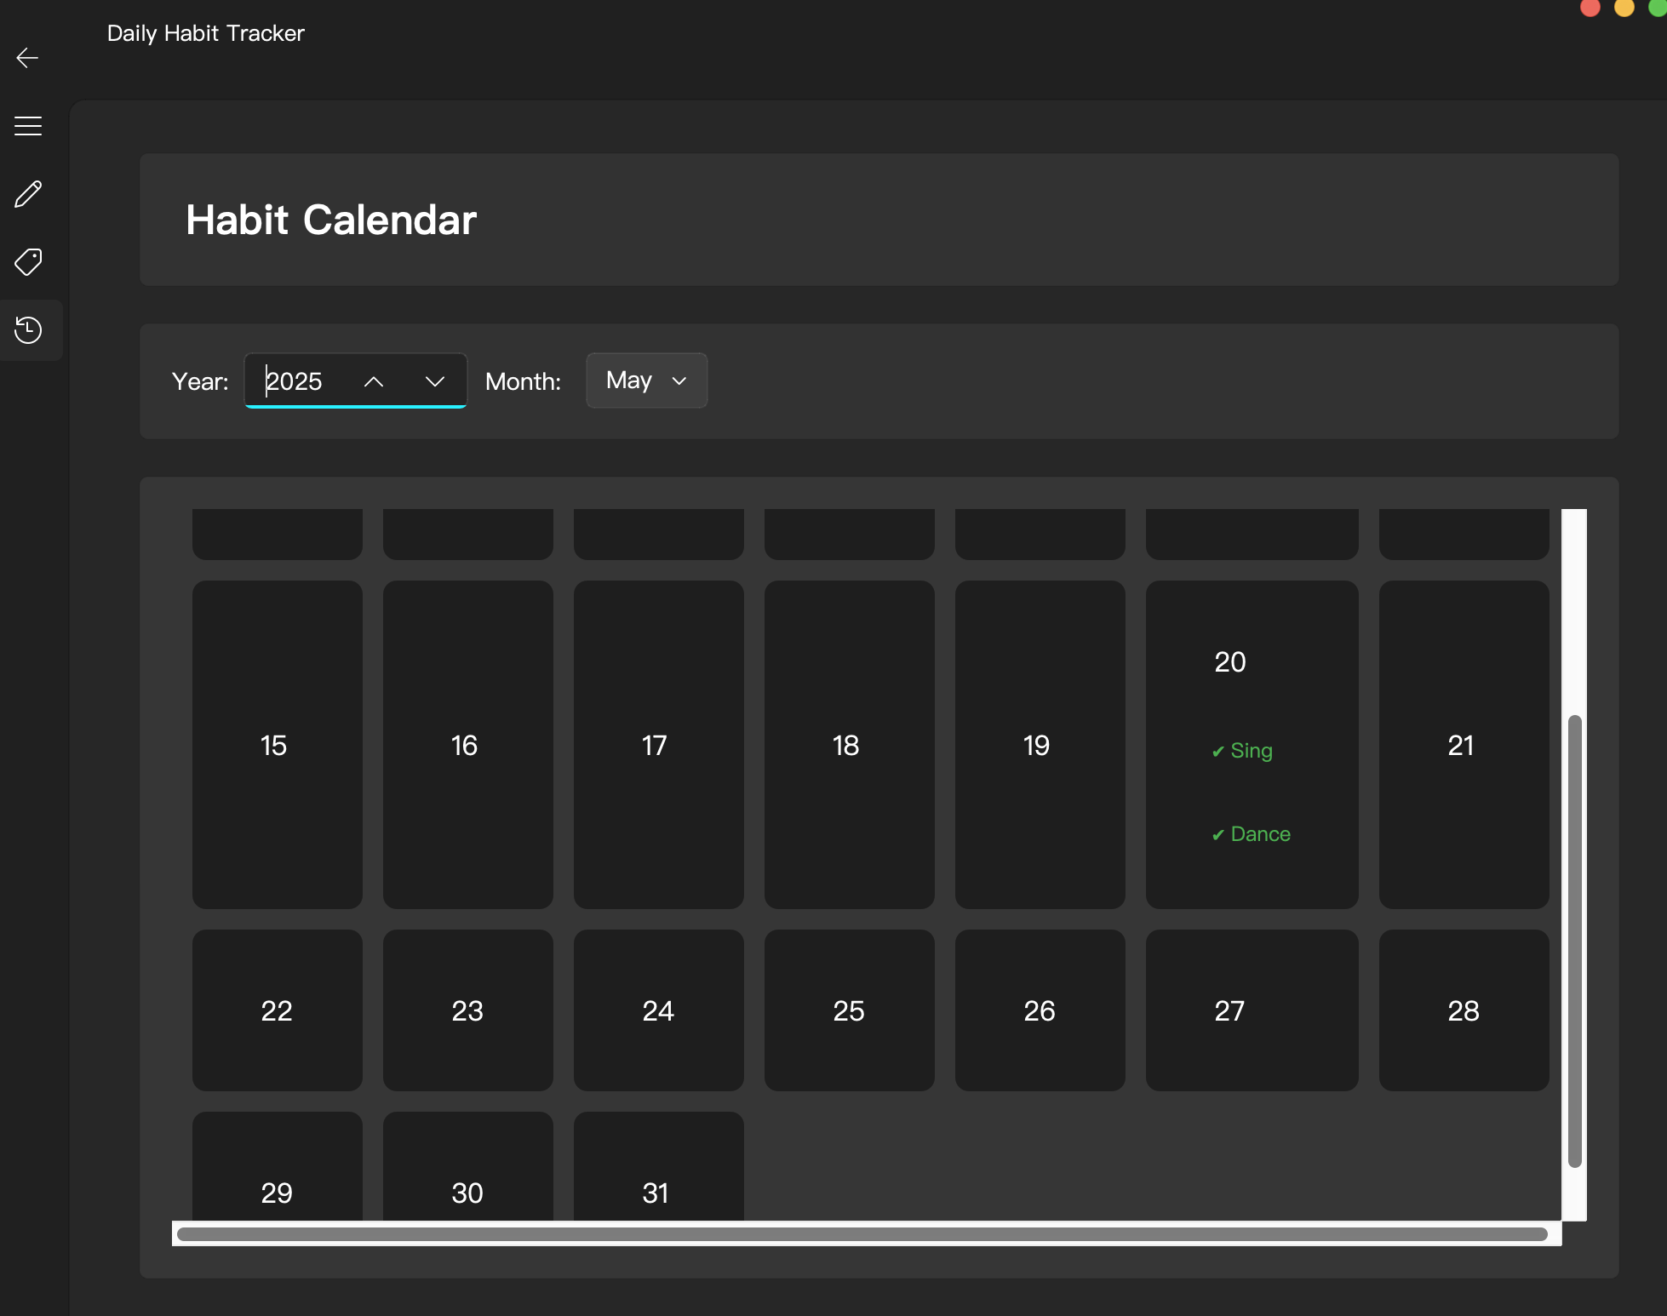Image resolution: width=1667 pixels, height=1316 pixels.
Task: Click the vertical calendar scrollbar thumb
Action: tap(1574, 941)
